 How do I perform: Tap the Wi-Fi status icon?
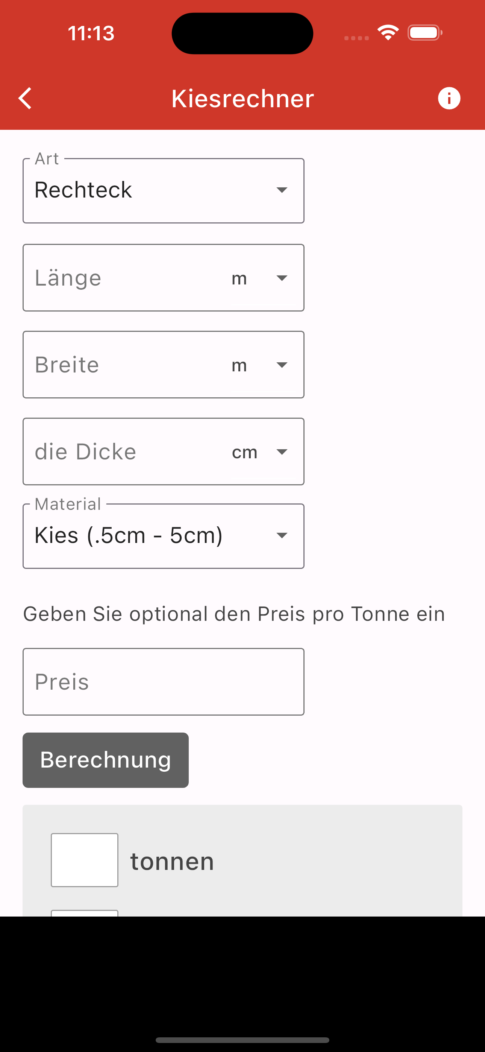pyautogui.click(x=388, y=33)
